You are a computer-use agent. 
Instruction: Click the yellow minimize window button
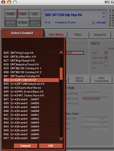[9, 2]
